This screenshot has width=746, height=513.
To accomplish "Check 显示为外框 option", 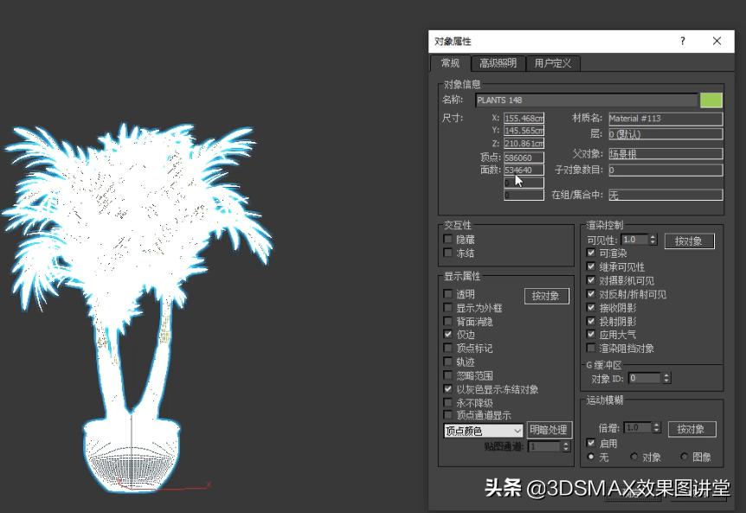I will pyautogui.click(x=449, y=307).
